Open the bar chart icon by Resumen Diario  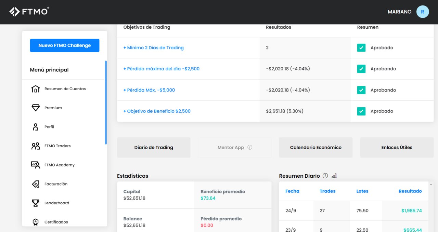(334, 176)
